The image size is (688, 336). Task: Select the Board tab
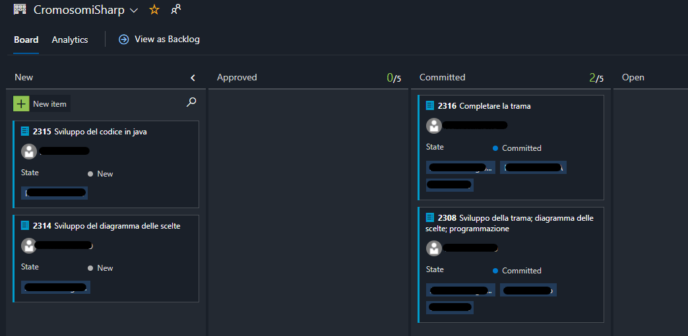[x=26, y=40]
